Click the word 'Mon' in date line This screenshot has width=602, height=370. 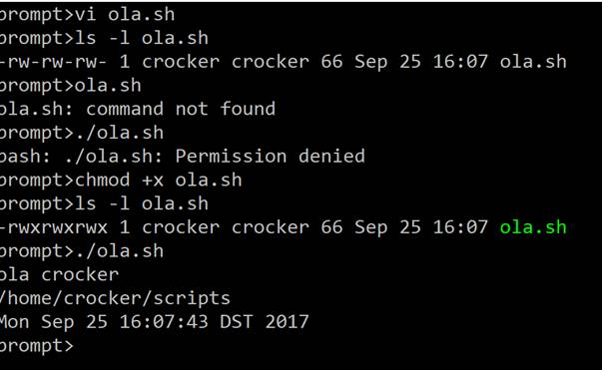[15, 322]
